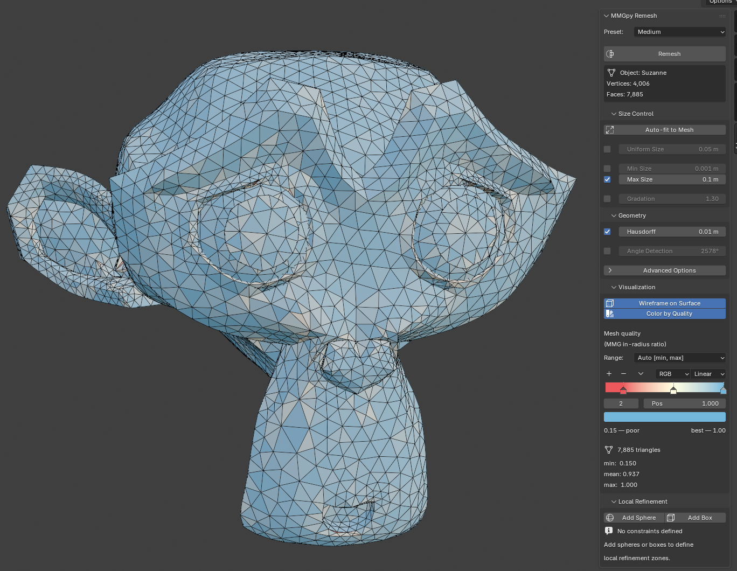This screenshot has height=571, width=737.
Task: Collapse the Visualization section
Action: [614, 287]
